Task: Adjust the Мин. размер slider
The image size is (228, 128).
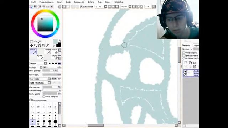Action: tap(50, 71)
